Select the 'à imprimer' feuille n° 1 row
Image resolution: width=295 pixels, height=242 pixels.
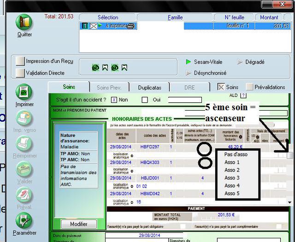click(184, 26)
